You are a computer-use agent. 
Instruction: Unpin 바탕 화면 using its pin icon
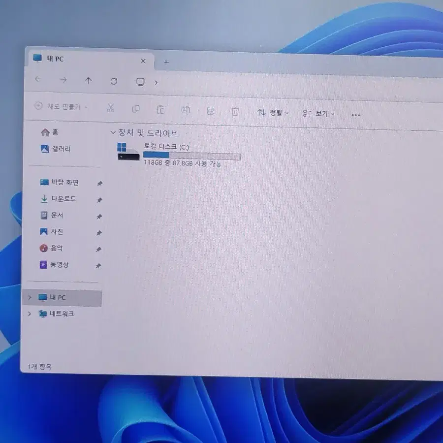(99, 184)
